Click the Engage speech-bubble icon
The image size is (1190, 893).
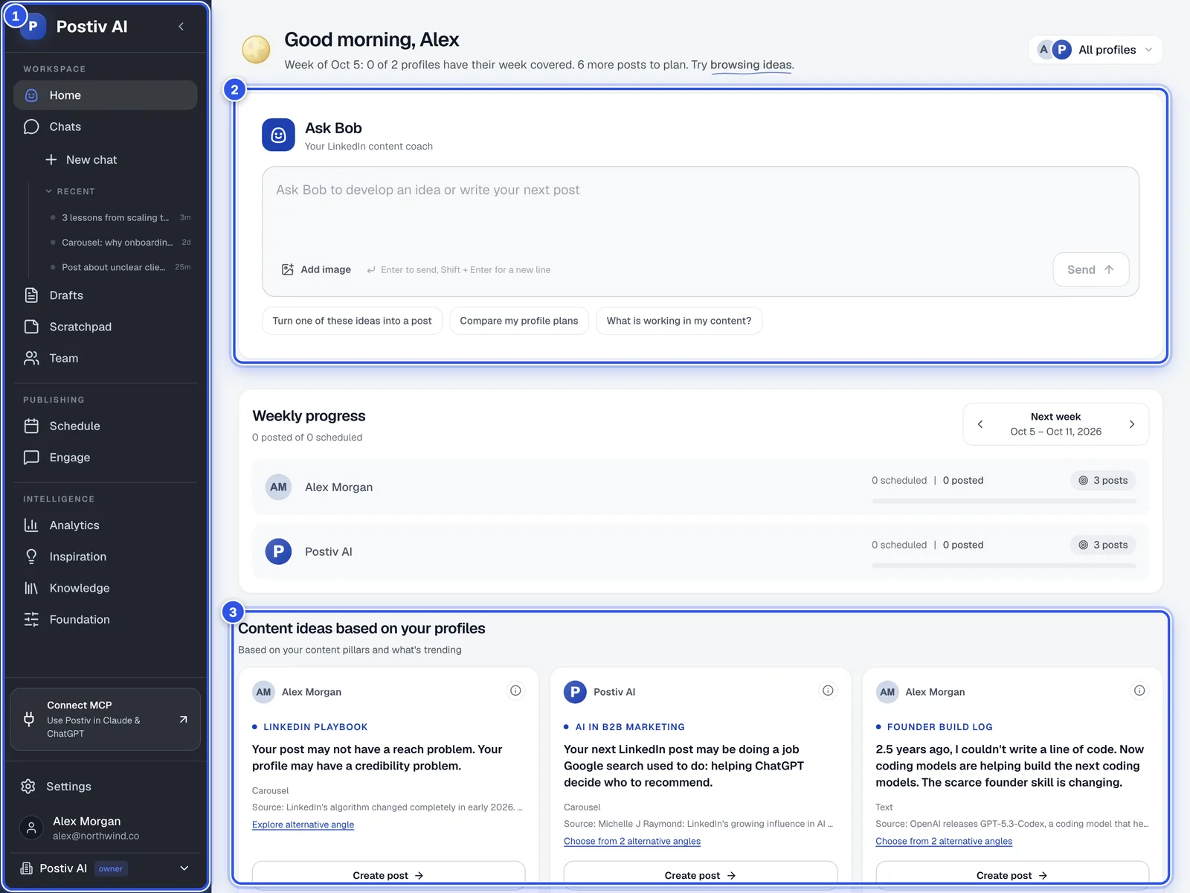tap(31, 457)
